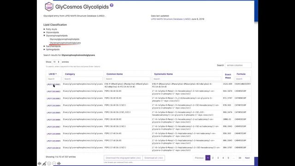Open entry LMGP15010005
295x166 pixels.
53,113
